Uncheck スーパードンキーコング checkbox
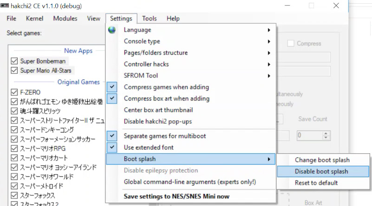Screen dimensions: 372x206 point(14,130)
